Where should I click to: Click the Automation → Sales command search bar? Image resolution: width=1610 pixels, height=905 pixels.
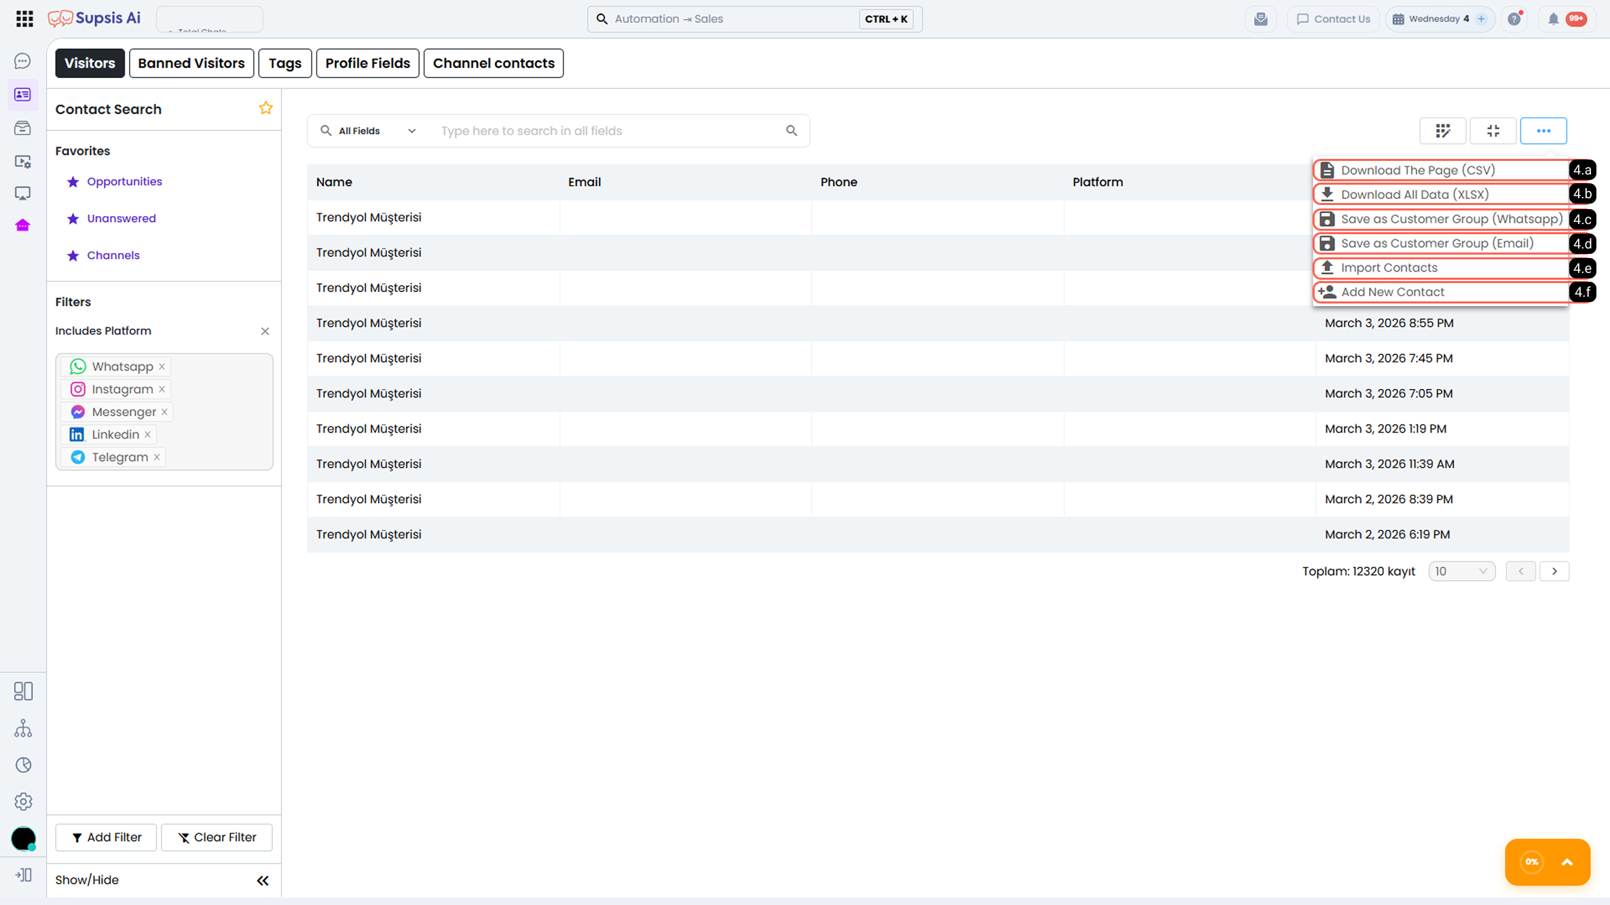click(754, 19)
